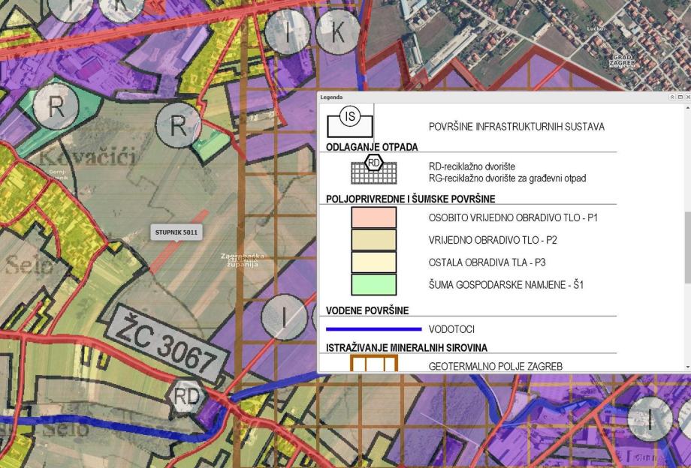Click legend scrollbar up arrow
This screenshot has width=691, height=468.
pos(688,107)
